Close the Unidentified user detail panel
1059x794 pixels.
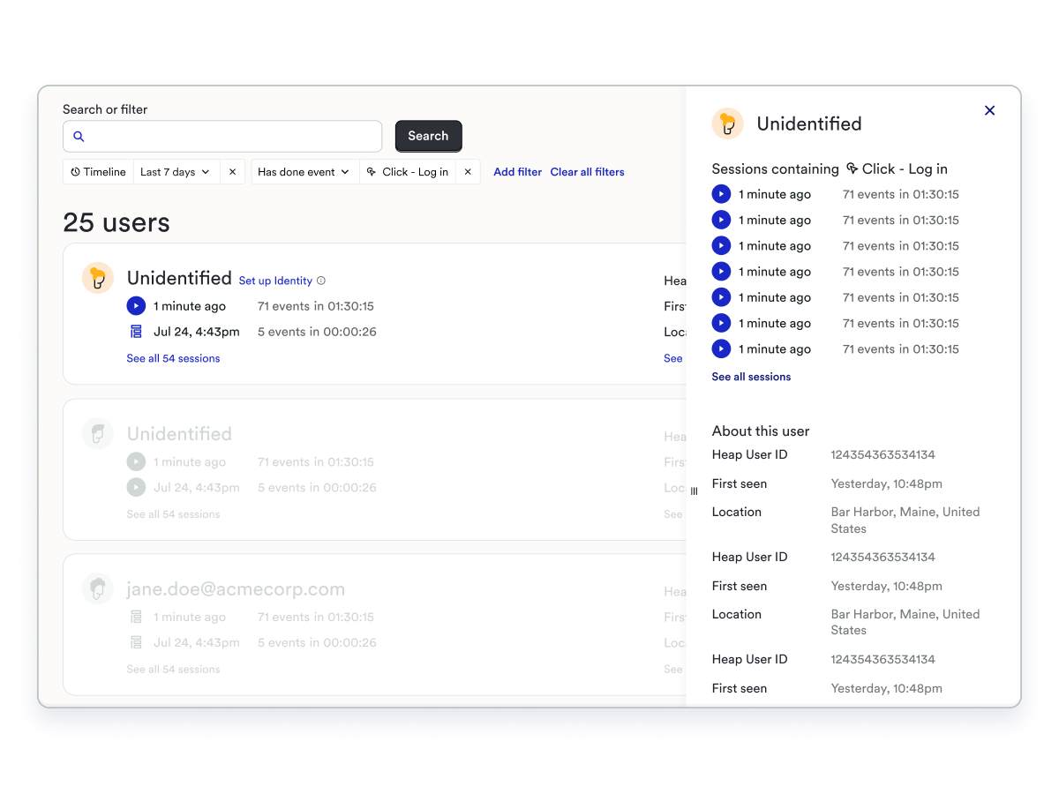coord(989,110)
